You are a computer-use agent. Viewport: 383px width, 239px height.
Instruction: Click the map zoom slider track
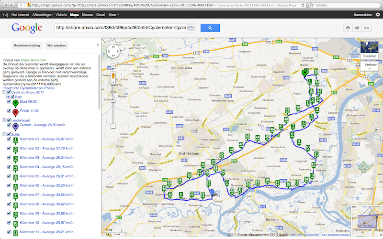[113, 104]
